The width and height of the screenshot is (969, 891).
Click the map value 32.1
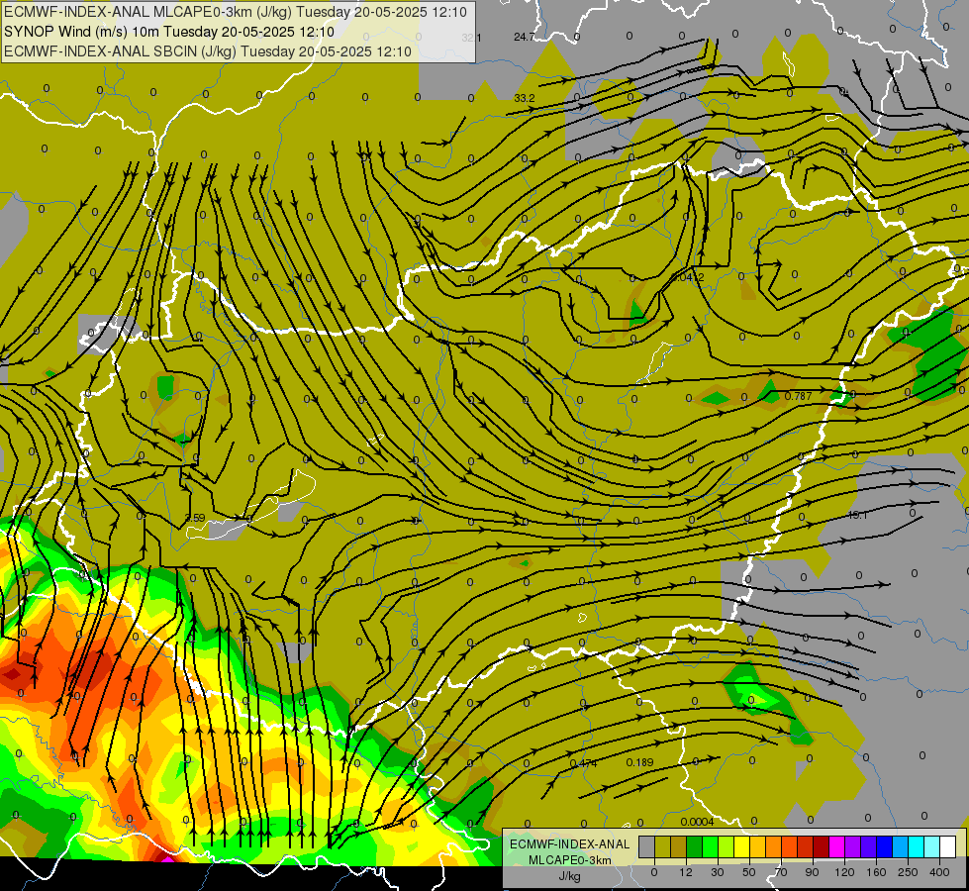[x=471, y=38]
